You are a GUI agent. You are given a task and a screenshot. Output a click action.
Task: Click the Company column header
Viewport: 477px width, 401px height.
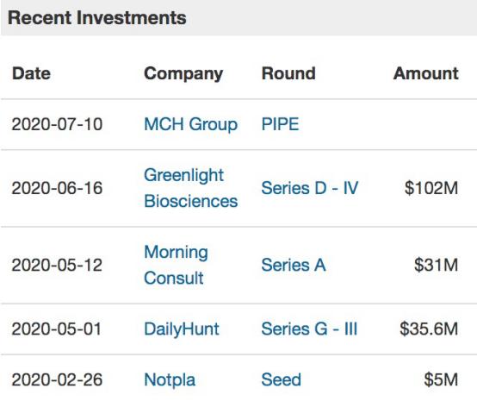tap(183, 74)
